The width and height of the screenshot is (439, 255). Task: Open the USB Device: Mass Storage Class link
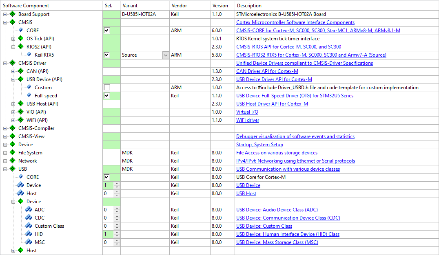tap(277, 242)
